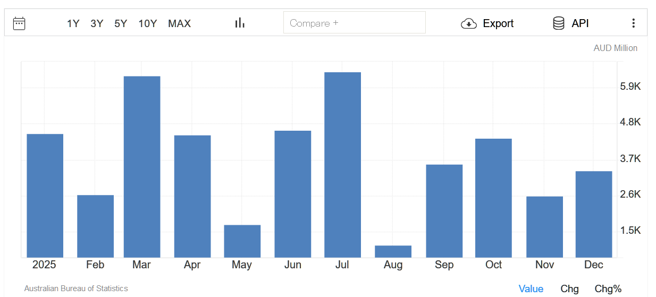Click the Export cloud download icon
656x297 pixels.
(468, 23)
